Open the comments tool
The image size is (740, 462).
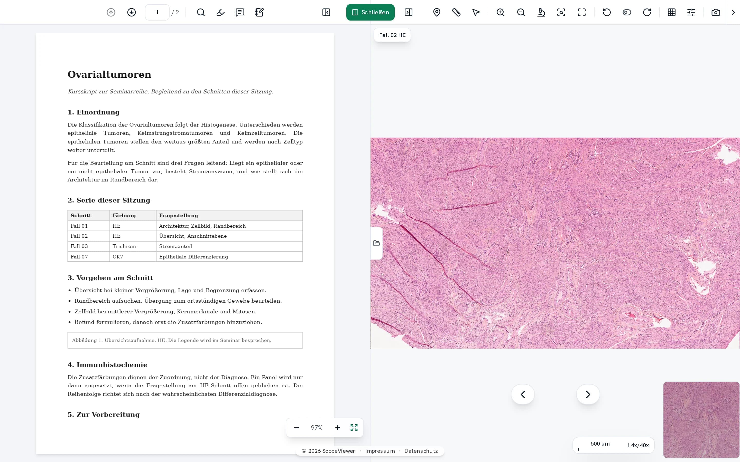tap(240, 12)
